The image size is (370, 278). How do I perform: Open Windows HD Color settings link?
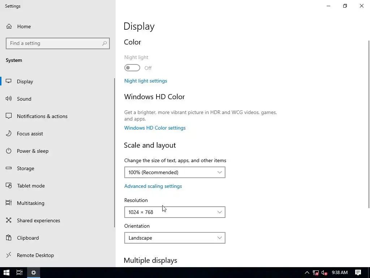[155, 128]
